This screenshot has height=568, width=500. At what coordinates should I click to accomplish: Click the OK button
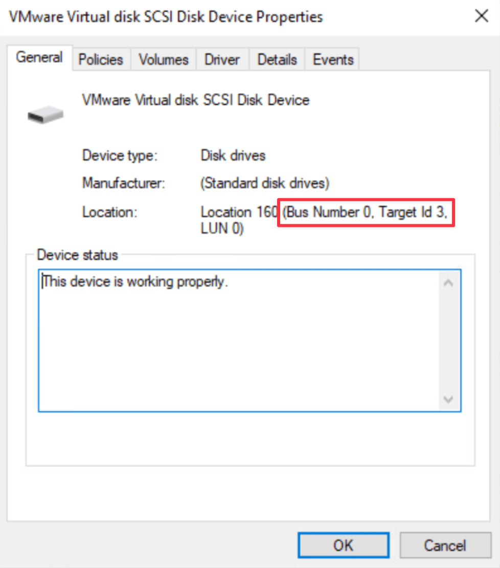(x=343, y=545)
